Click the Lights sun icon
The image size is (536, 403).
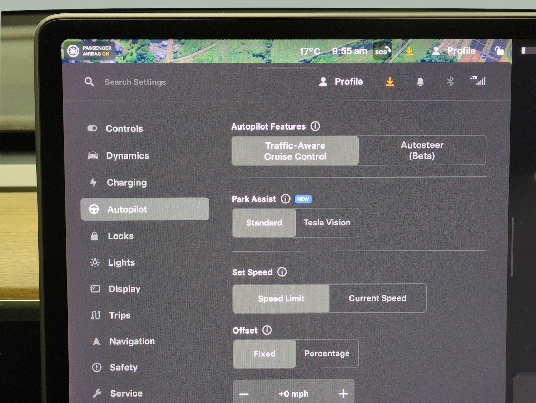[95, 262]
